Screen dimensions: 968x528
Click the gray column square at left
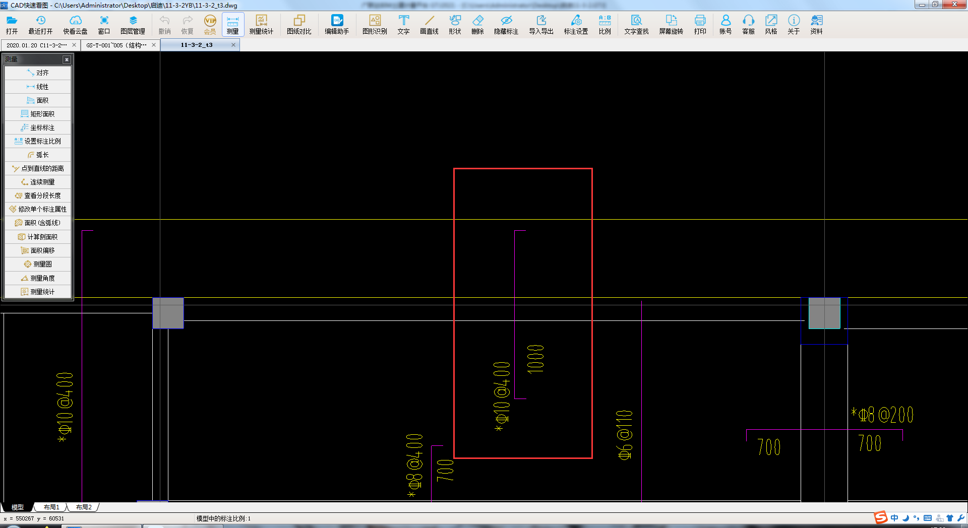tap(168, 313)
